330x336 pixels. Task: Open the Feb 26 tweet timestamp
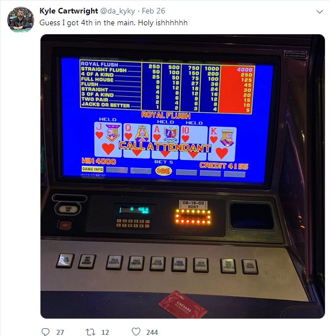[153, 11]
